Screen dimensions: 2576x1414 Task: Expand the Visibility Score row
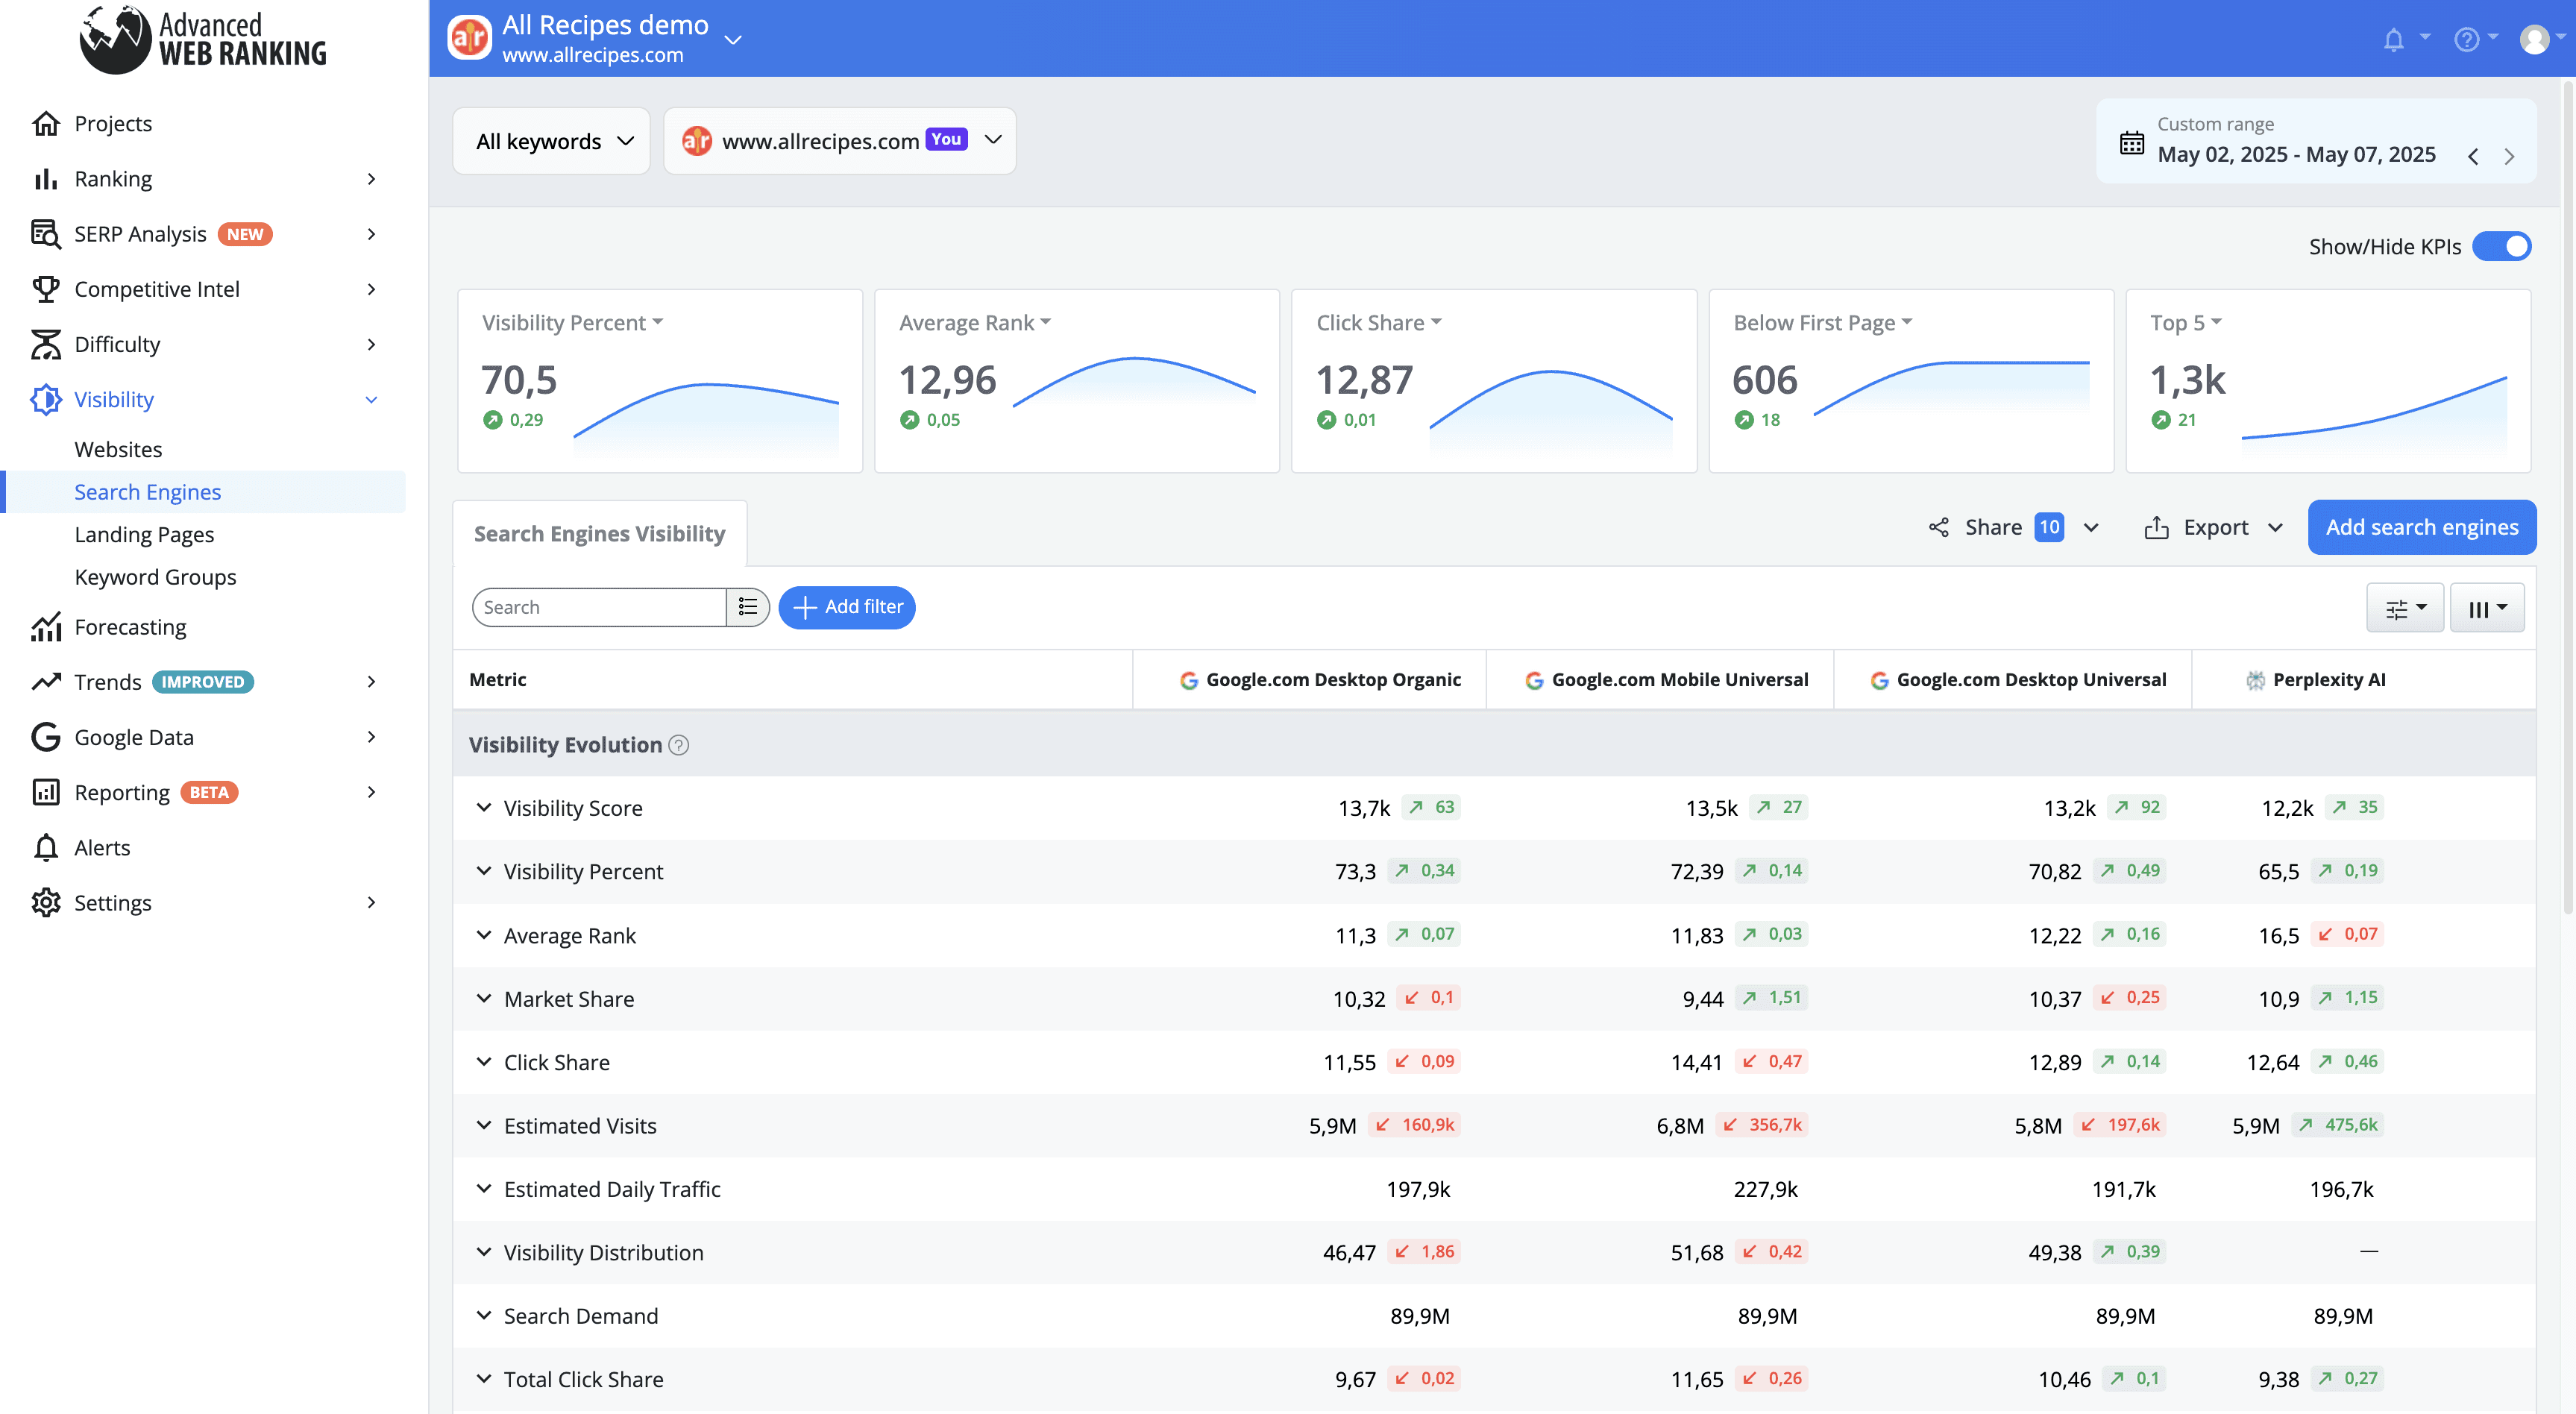(484, 807)
